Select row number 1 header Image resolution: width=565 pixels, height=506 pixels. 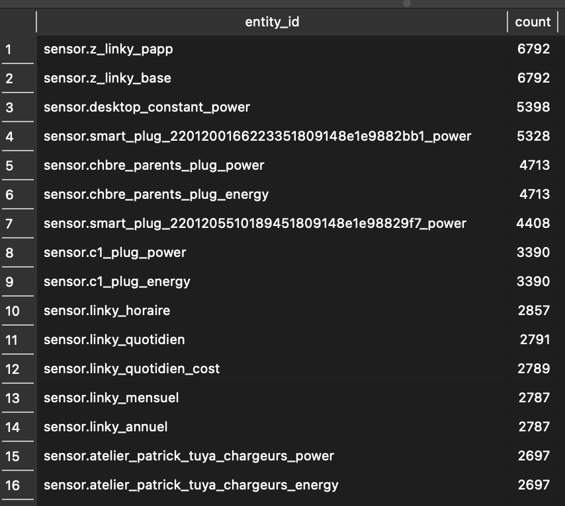click(18, 50)
